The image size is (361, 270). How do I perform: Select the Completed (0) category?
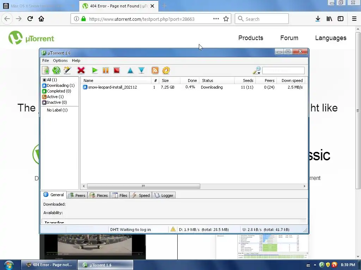coord(57,91)
